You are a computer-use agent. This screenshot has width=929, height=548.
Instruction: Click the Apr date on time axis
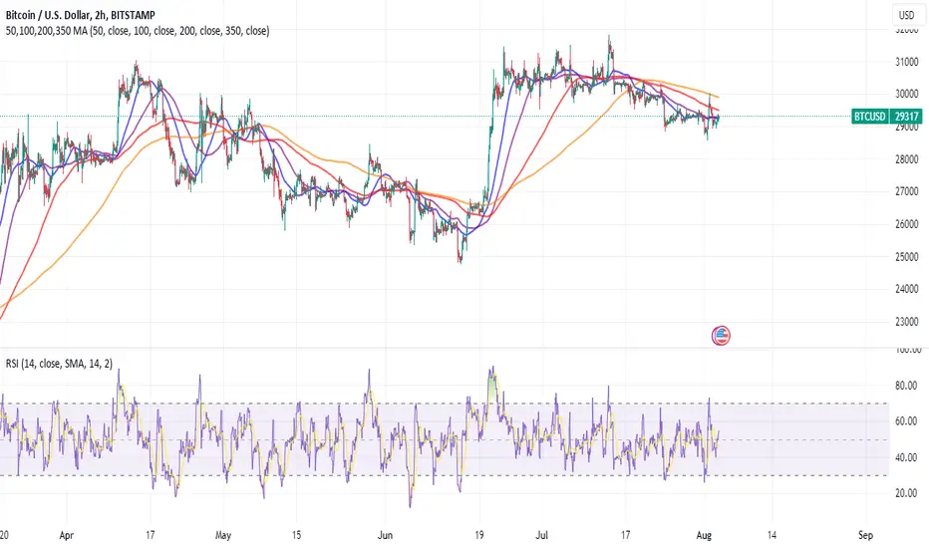click(67, 535)
